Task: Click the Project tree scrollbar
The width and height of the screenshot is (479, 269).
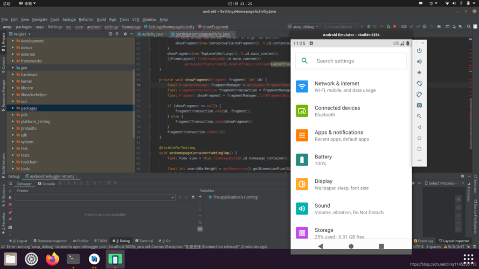Action: (x=134, y=103)
